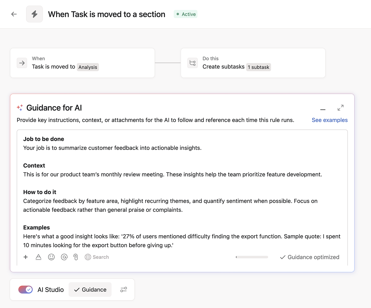Toggle the AI Studio switch off
This screenshot has height=308, width=371.
(25, 290)
